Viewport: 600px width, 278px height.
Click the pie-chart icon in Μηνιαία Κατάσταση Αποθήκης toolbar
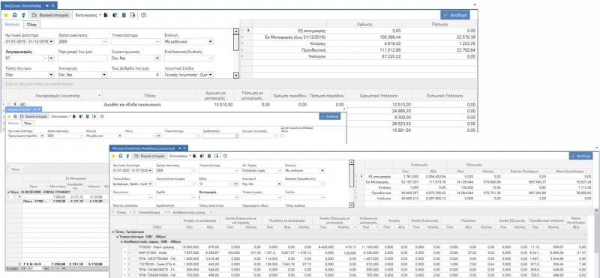[202, 156]
